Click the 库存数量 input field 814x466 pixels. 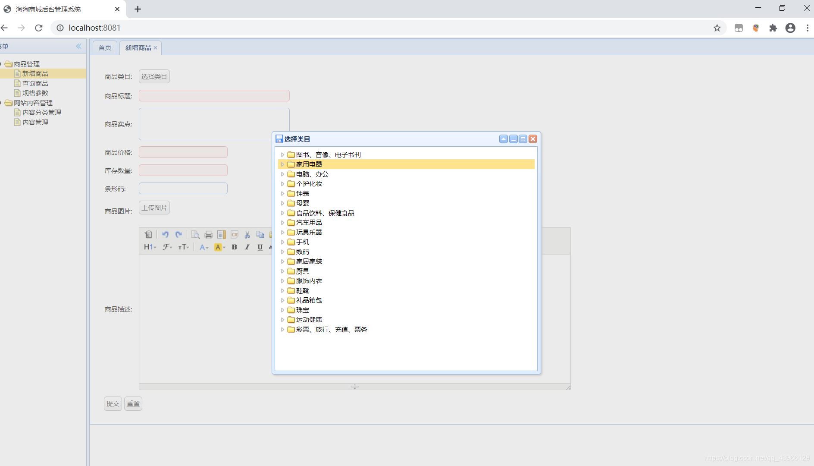(x=183, y=170)
